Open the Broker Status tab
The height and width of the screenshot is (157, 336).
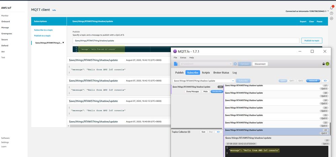[x=221, y=73]
